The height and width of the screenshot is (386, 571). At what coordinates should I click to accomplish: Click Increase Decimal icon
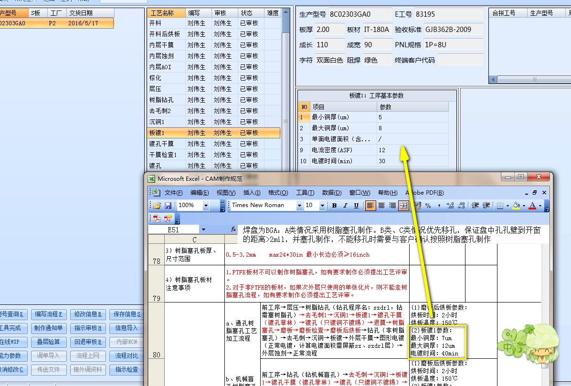coord(450,206)
